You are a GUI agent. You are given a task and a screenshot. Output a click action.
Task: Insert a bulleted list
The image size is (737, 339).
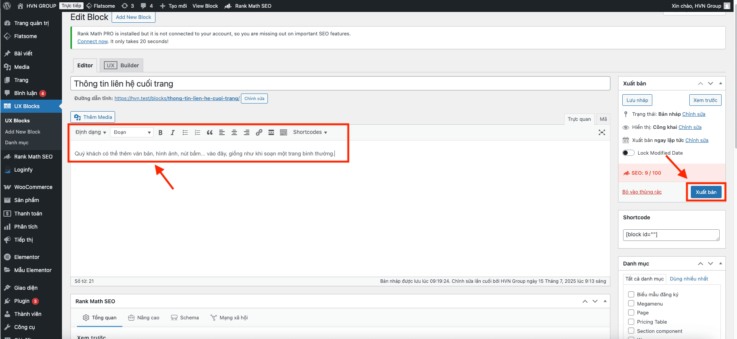(185, 132)
